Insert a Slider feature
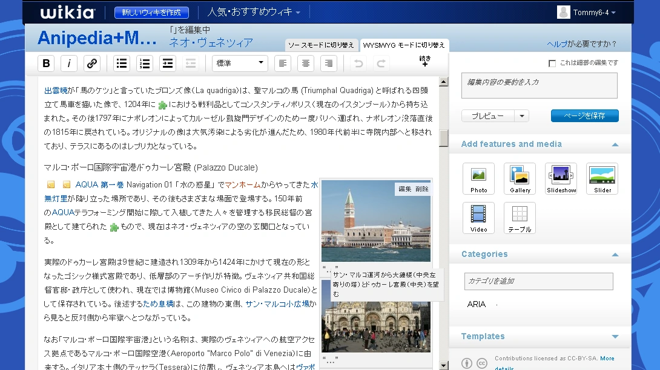Screen dimensions: 660x370 click(x=602, y=179)
